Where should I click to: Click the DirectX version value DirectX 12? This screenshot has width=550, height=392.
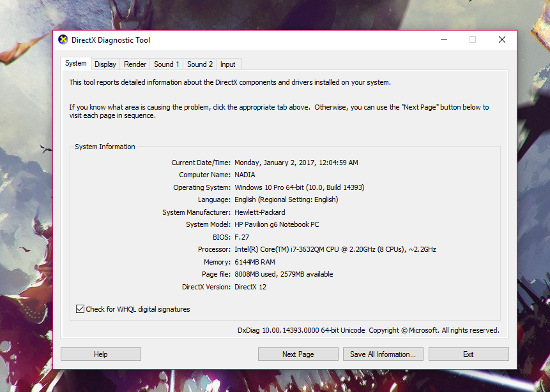(250, 287)
